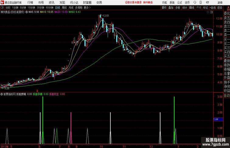Add stock with +自选 button
The height and width of the screenshot is (148, 230).
tap(213, 8)
